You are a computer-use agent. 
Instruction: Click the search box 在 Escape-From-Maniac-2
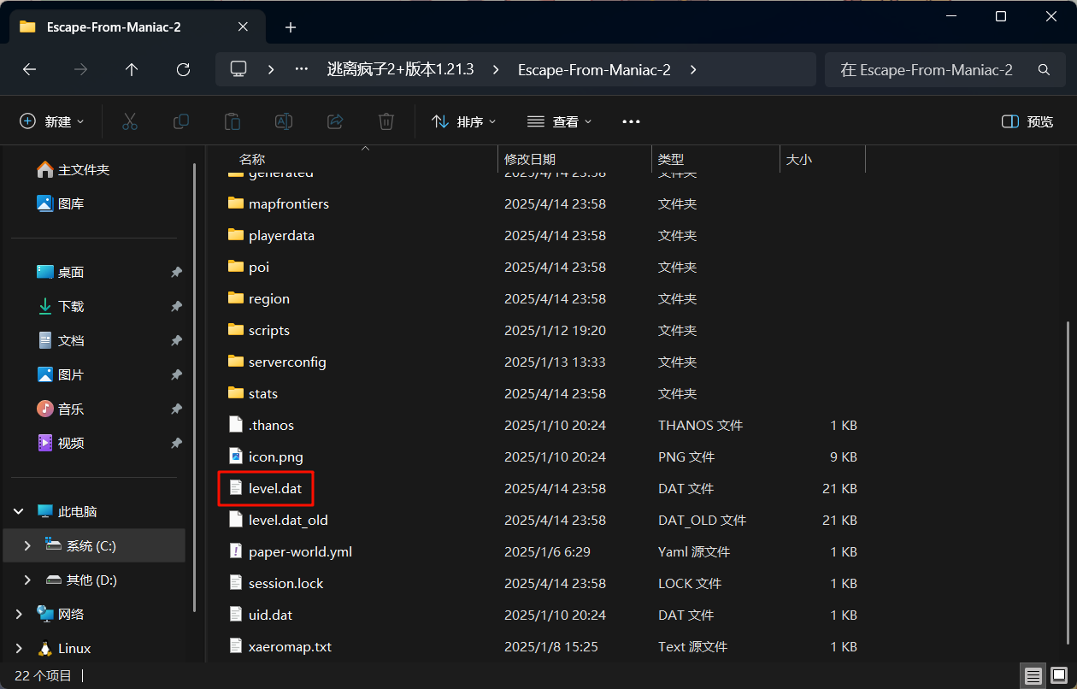pos(932,70)
